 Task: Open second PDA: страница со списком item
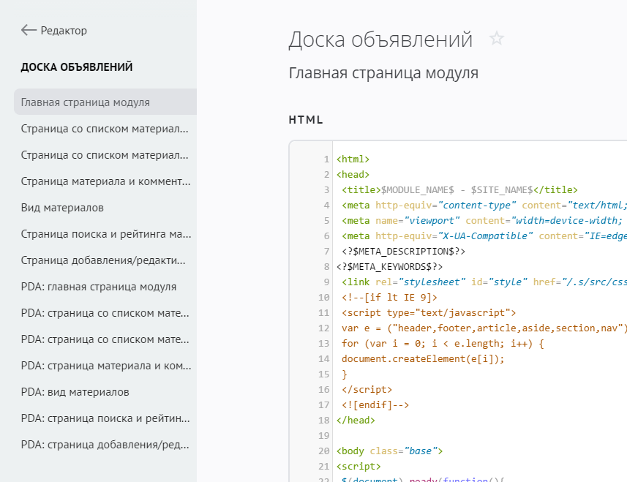pos(105,339)
